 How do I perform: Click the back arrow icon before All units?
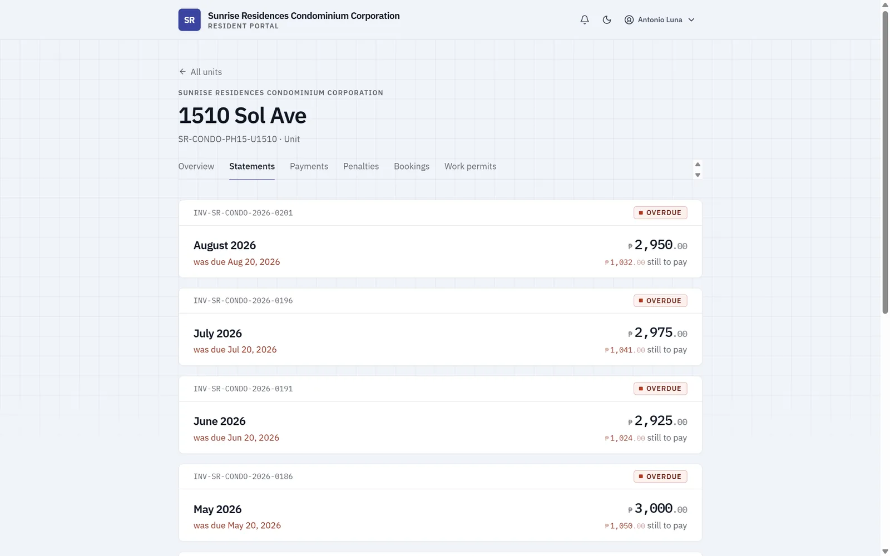click(x=182, y=72)
